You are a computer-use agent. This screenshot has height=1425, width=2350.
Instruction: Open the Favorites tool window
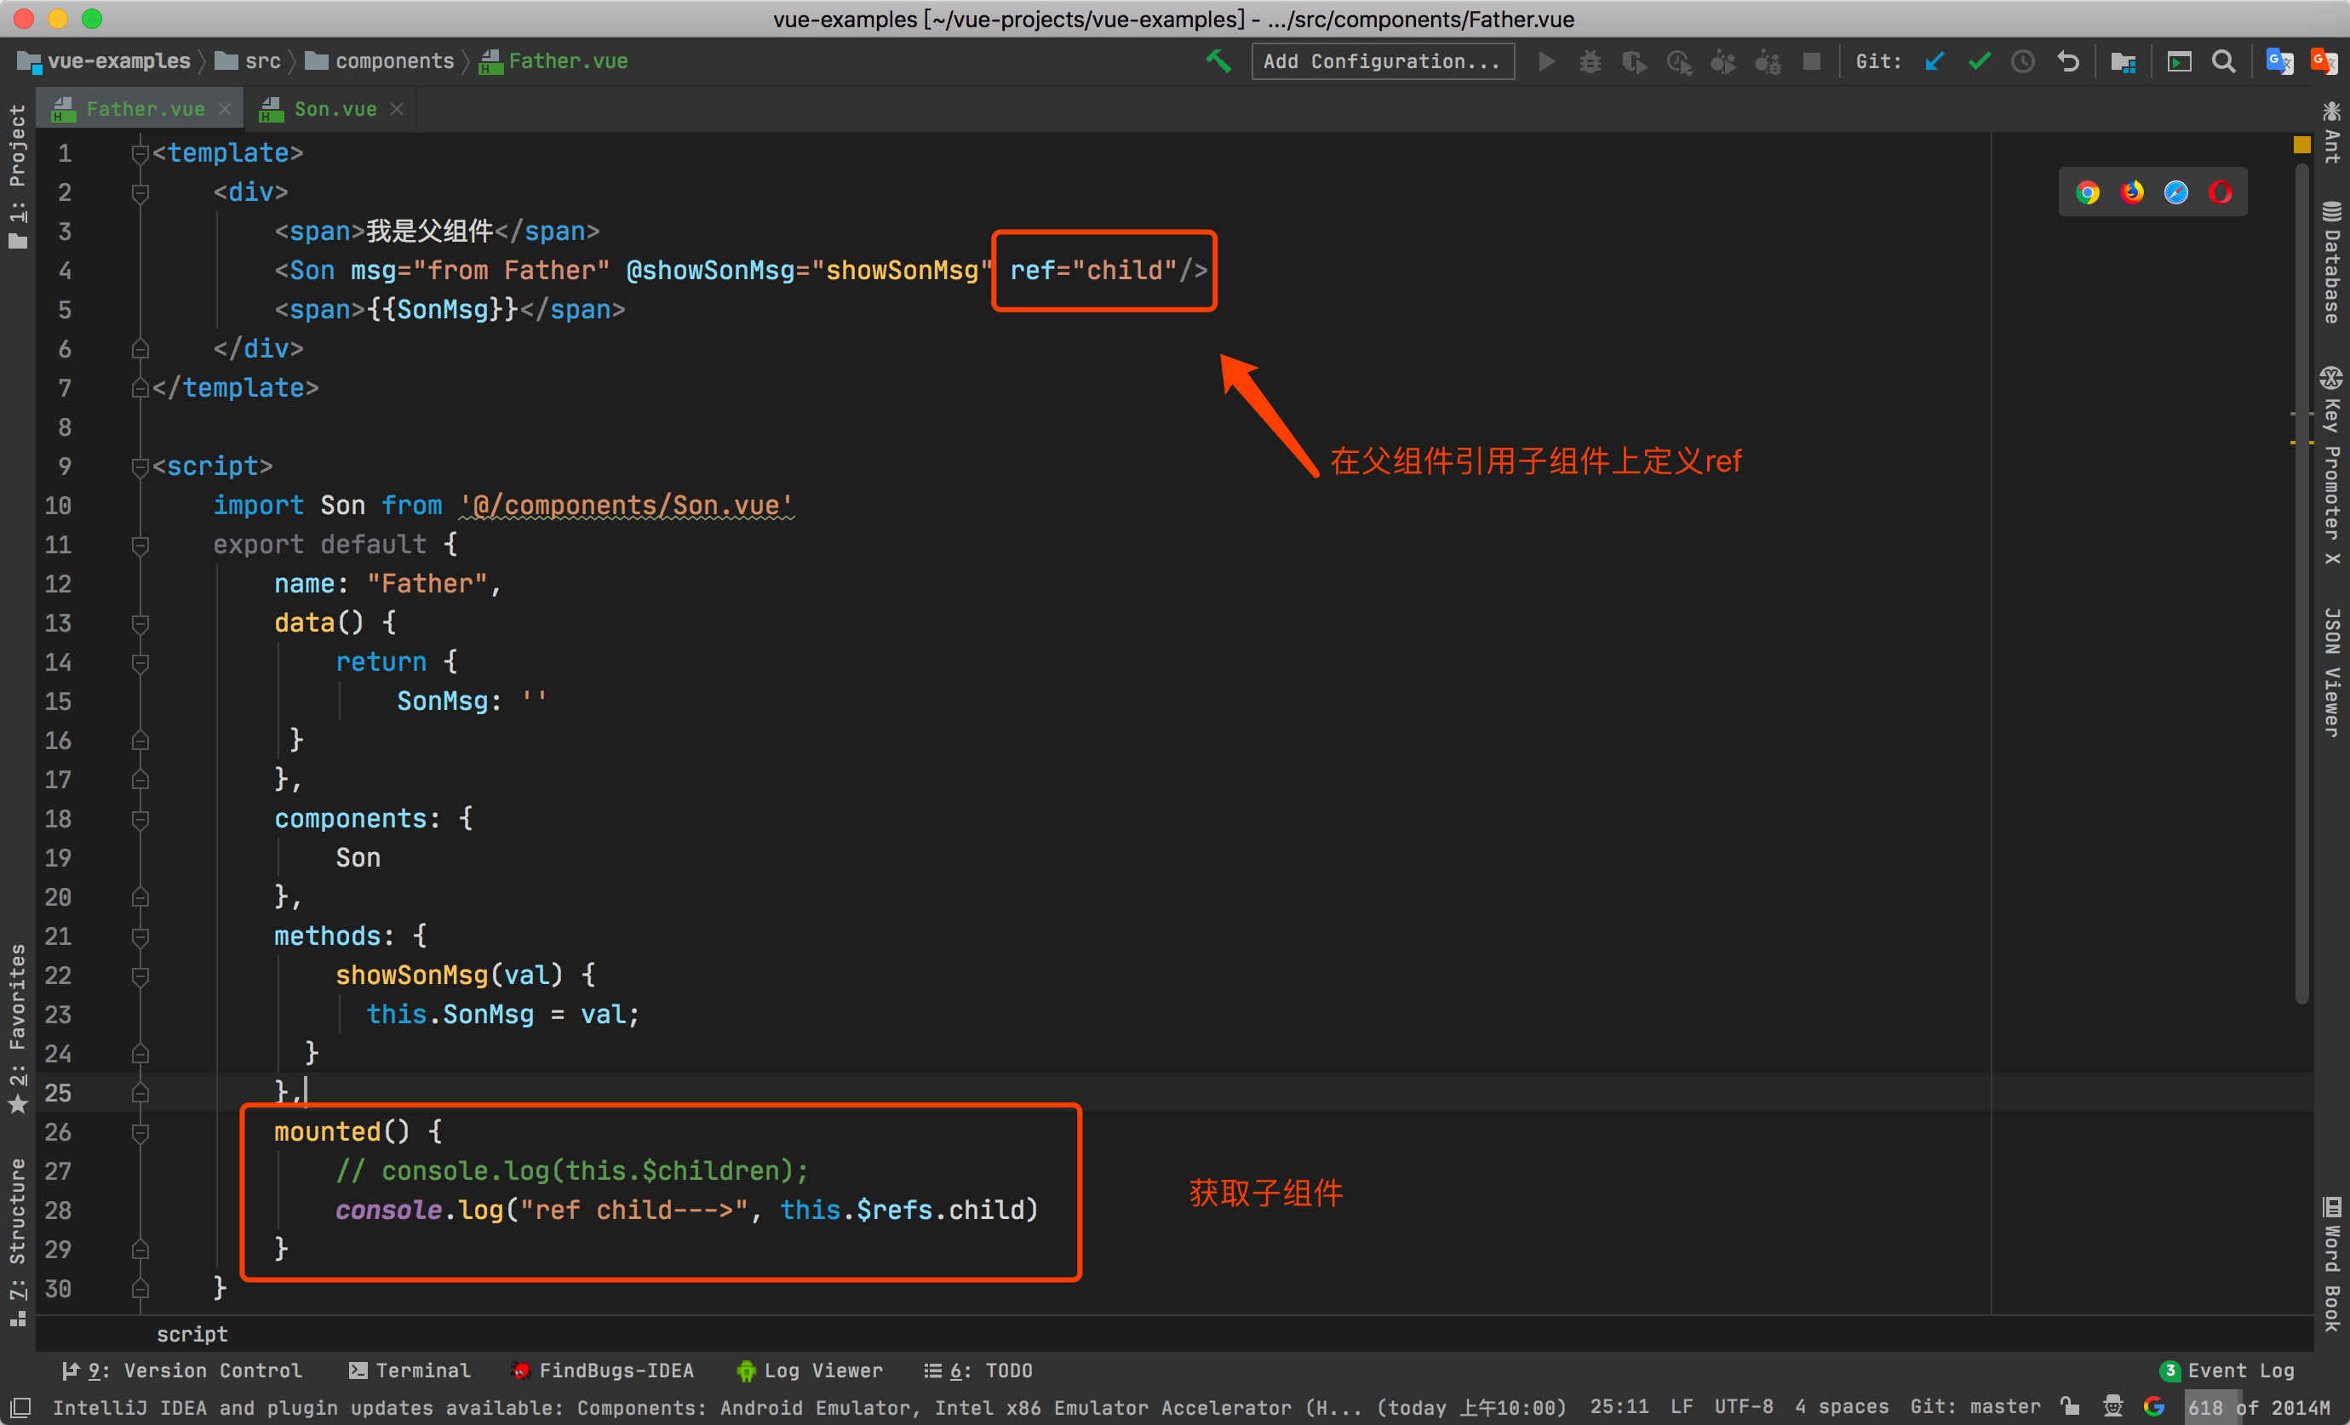click(17, 1028)
